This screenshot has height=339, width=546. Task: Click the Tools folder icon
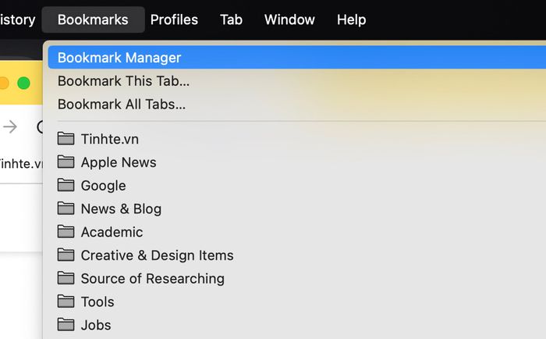[x=66, y=302]
